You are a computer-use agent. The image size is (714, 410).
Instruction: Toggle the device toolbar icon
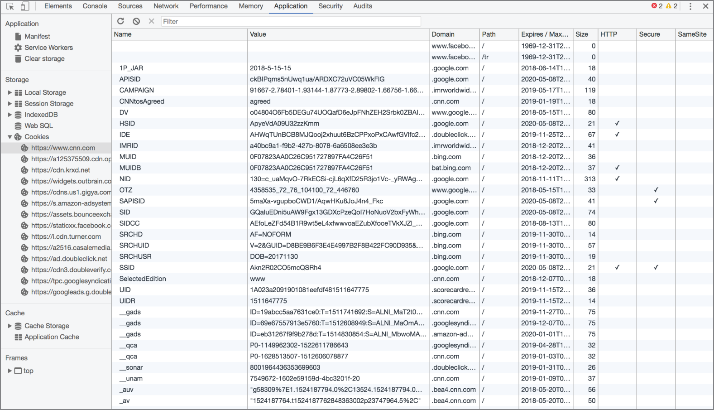(25, 6)
